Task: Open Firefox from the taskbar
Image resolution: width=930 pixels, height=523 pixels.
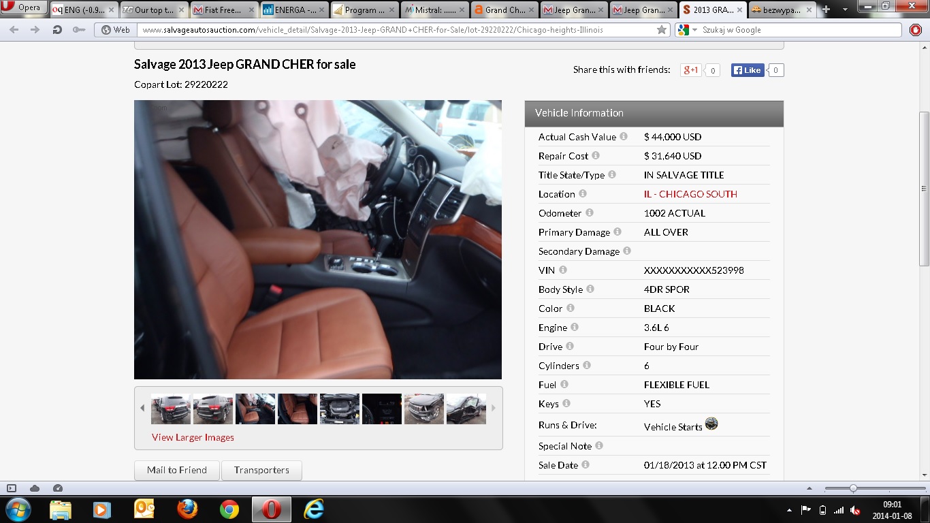Action: coord(187,509)
